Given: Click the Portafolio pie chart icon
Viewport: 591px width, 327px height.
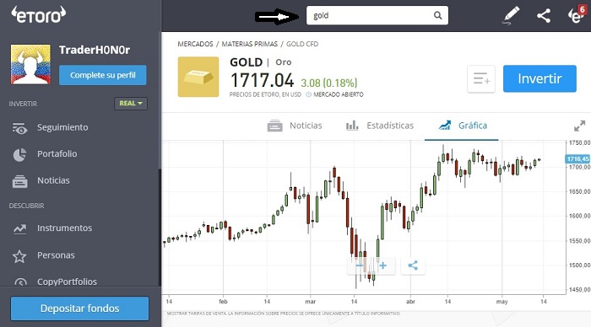Looking at the screenshot, I should tap(19, 154).
